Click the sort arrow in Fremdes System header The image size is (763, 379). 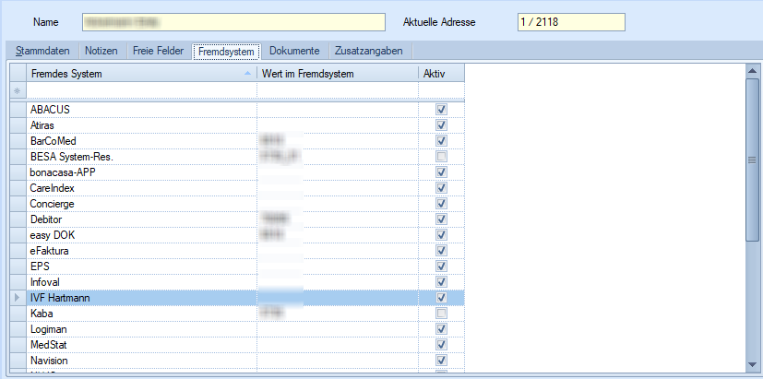point(247,74)
